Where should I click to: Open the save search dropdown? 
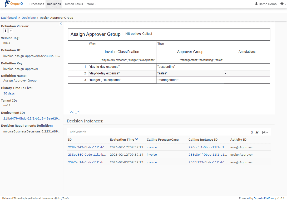(x=265, y=132)
